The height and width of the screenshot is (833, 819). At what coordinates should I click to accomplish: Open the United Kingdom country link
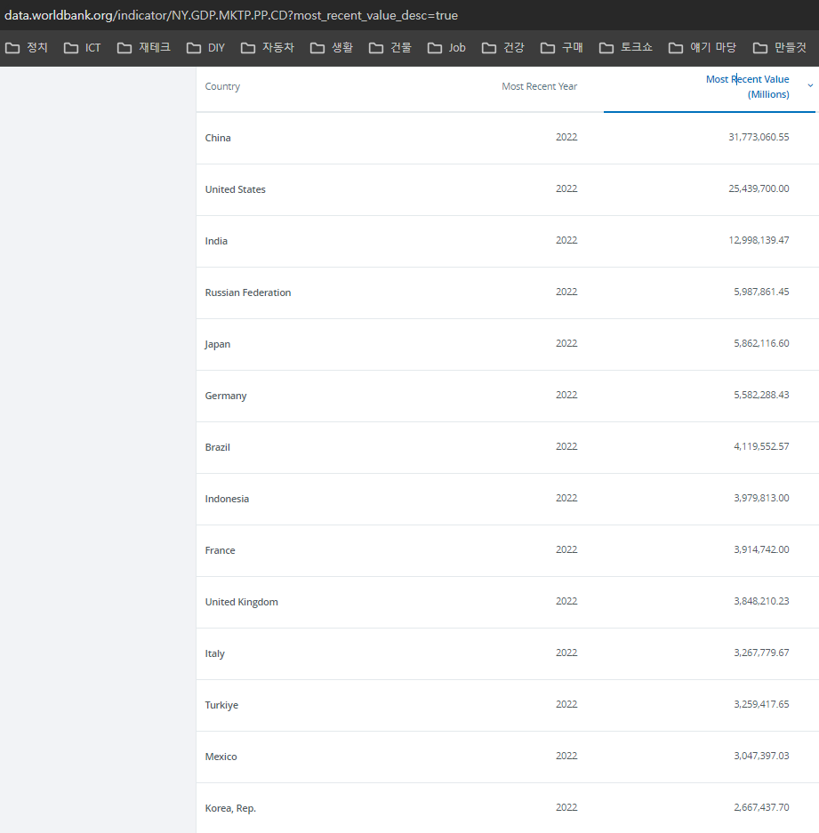click(x=241, y=602)
